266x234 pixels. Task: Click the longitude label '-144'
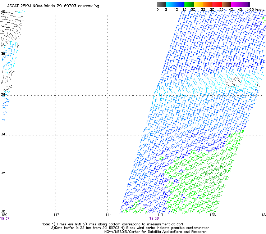(107, 215)
